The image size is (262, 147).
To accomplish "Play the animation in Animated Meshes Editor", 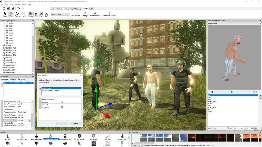I will coord(209,92).
